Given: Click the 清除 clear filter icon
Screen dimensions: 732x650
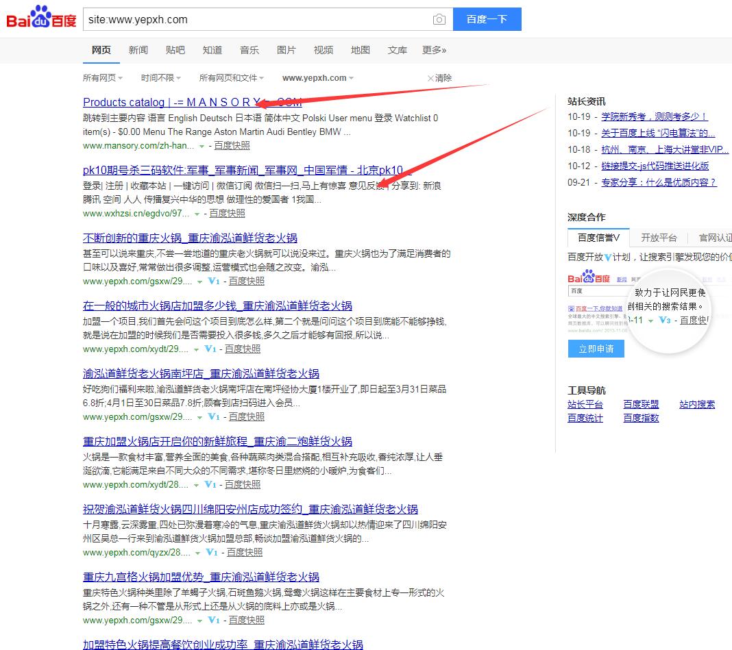Looking at the screenshot, I should 430,78.
